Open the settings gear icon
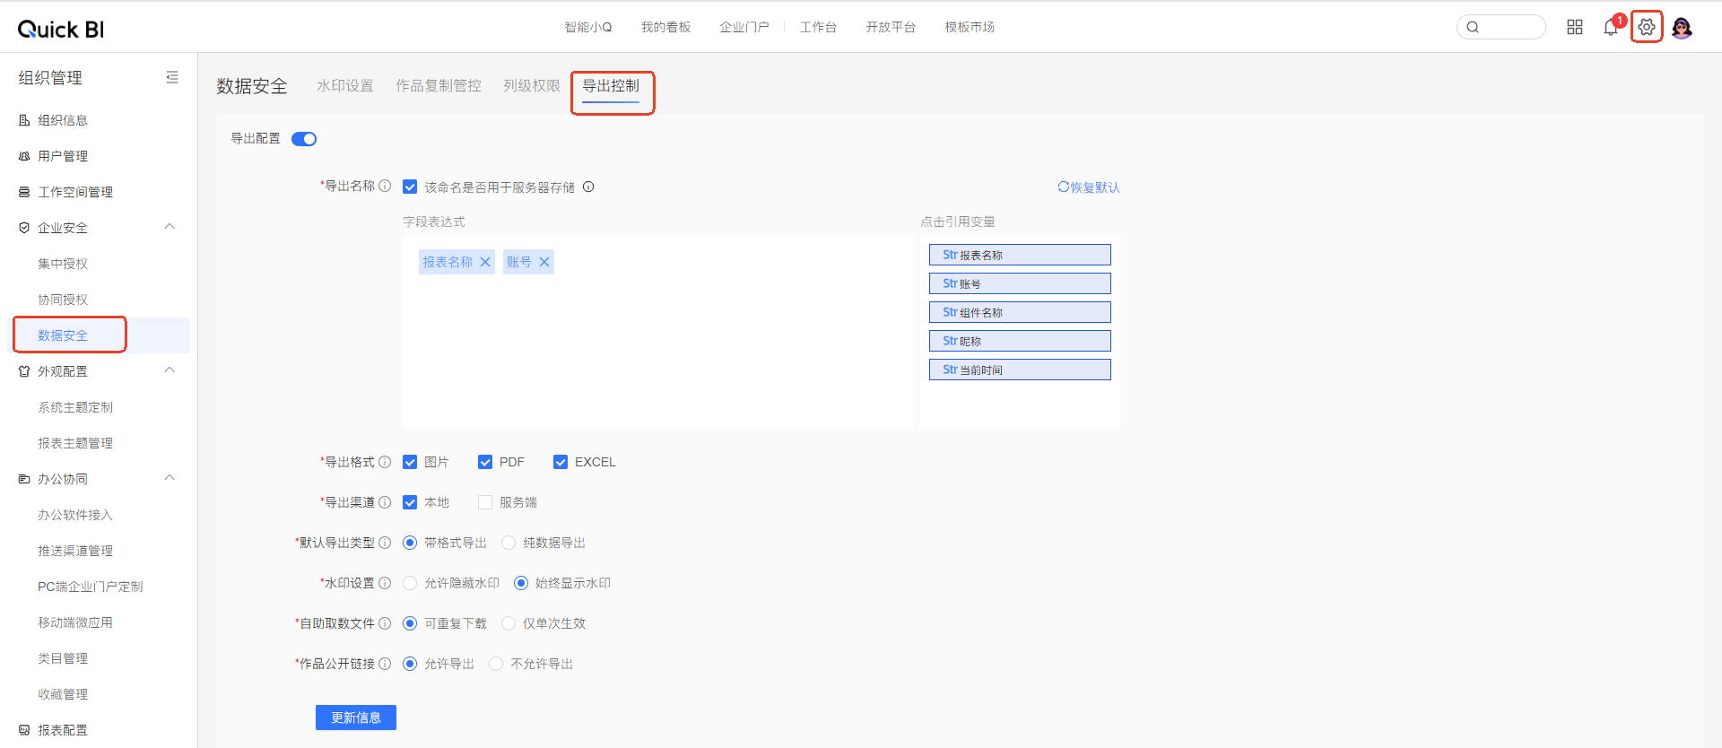 point(1646,27)
